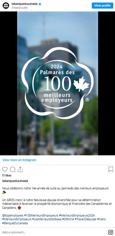The width and height of the screenshot is (115, 236).
Task: Open the @topemployers mention
Action: [x=13, y=215]
